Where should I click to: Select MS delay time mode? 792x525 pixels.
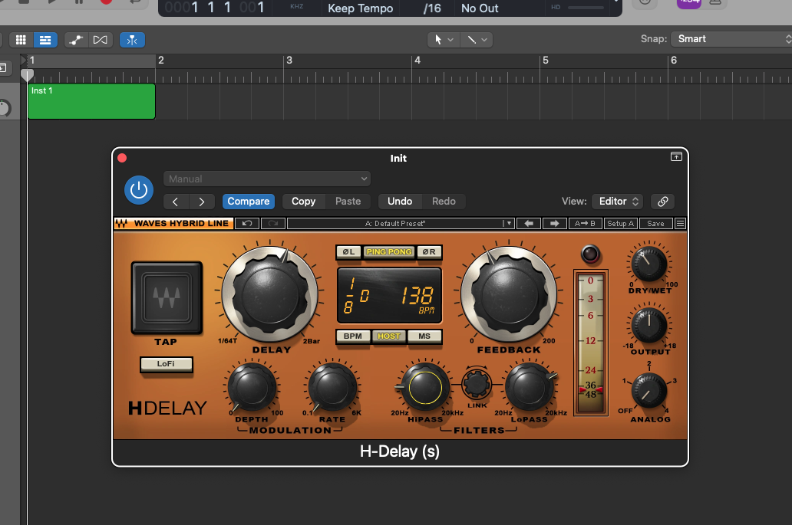pos(424,336)
